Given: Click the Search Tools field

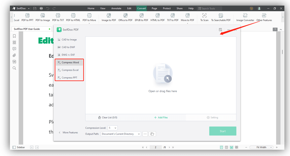Looking at the screenshot, I should (209, 9).
